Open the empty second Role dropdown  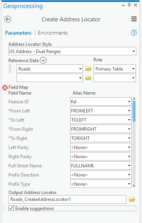click(x=115, y=78)
